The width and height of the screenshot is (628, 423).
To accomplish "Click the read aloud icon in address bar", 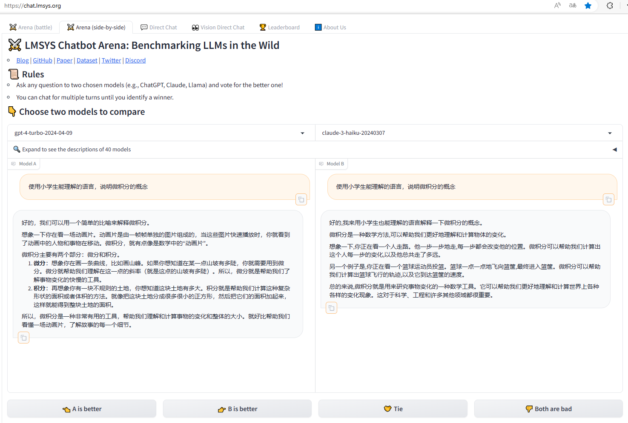I will [x=557, y=6].
